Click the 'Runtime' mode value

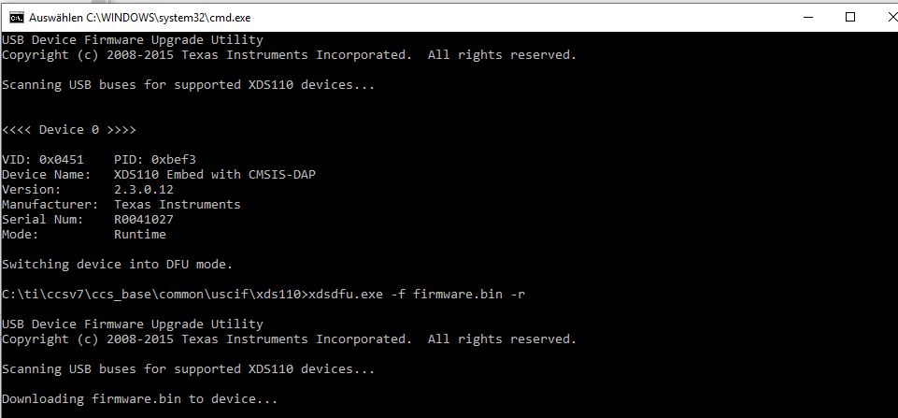140,235
